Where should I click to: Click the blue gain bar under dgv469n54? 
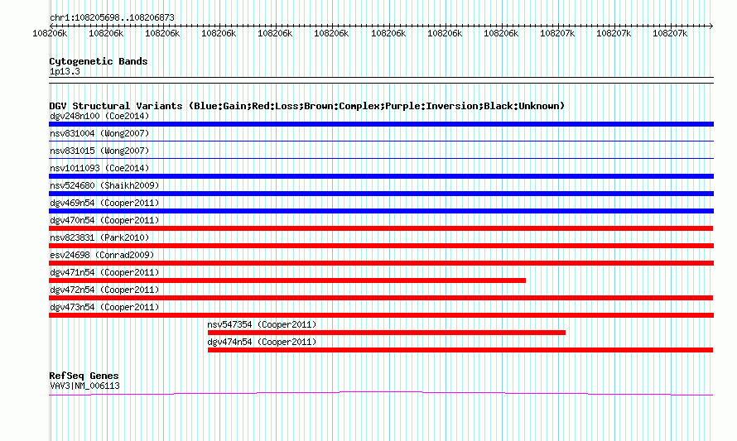(381, 211)
